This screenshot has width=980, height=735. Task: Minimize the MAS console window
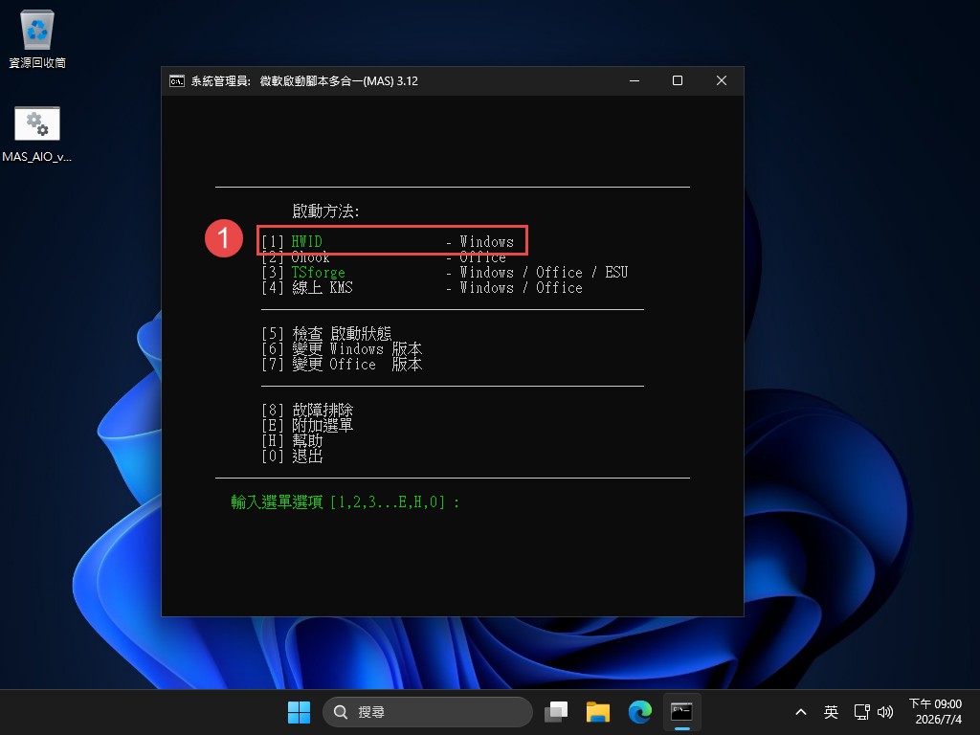tap(635, 80)
